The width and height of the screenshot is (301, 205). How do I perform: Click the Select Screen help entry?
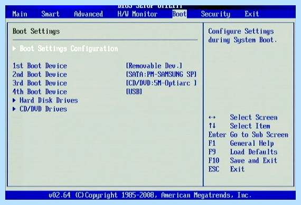point(254,118)
